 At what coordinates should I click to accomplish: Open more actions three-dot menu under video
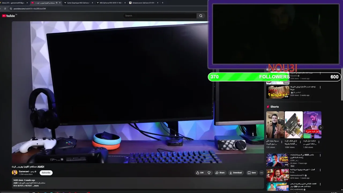click(x=262, y=173)
